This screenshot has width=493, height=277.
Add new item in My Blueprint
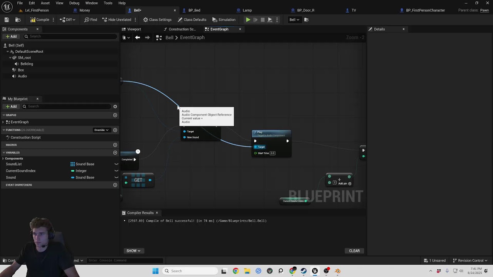coord(11,107)
